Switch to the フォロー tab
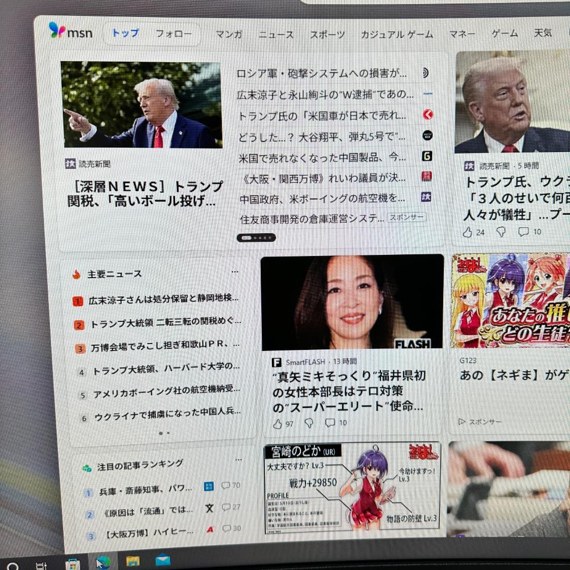570x570 pixels. point(174,34)
